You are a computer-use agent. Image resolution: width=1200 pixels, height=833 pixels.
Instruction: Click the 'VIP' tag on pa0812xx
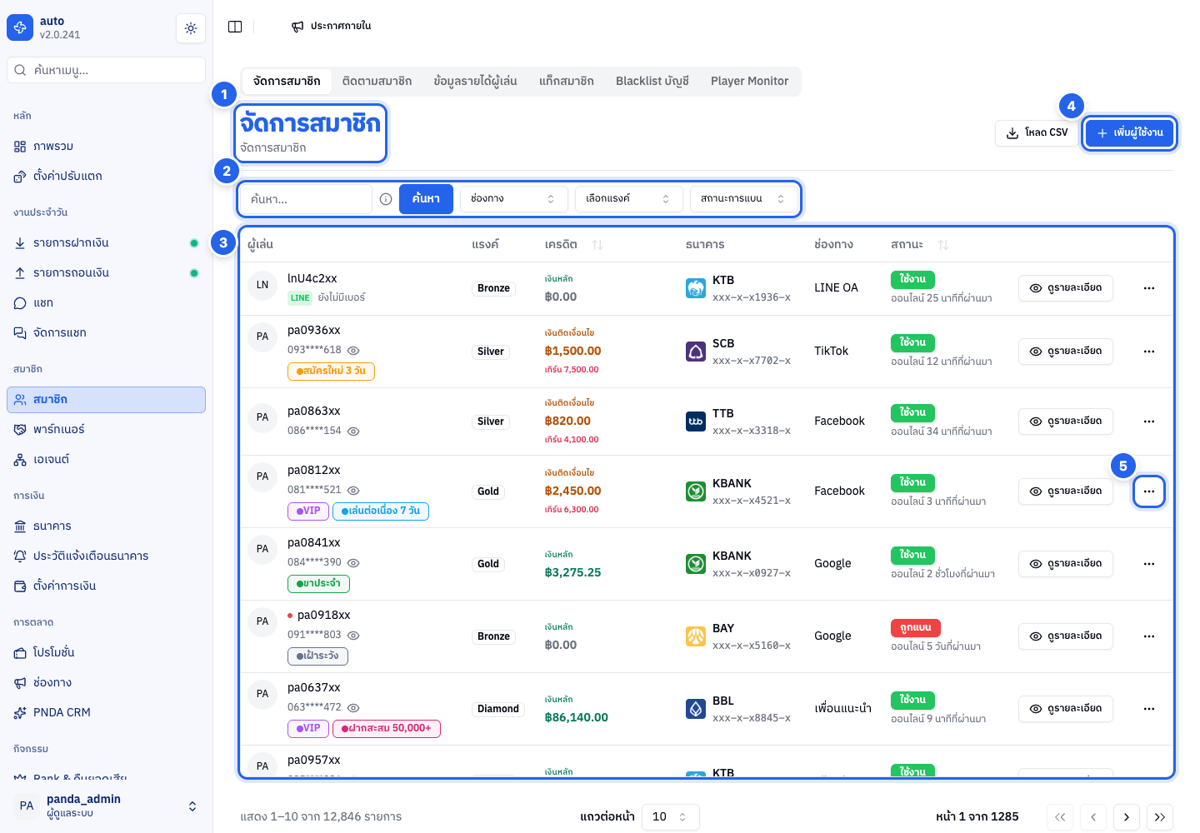[x=307, y=511]
